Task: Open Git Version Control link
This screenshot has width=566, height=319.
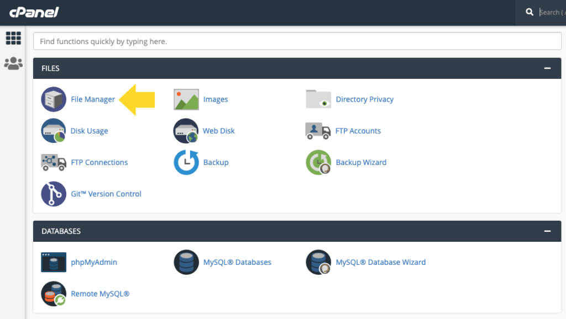Action: [x=106, y=194]
